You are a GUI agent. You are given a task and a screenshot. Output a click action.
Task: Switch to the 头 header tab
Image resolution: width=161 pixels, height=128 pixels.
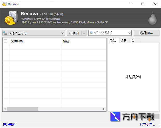(135, 41)
